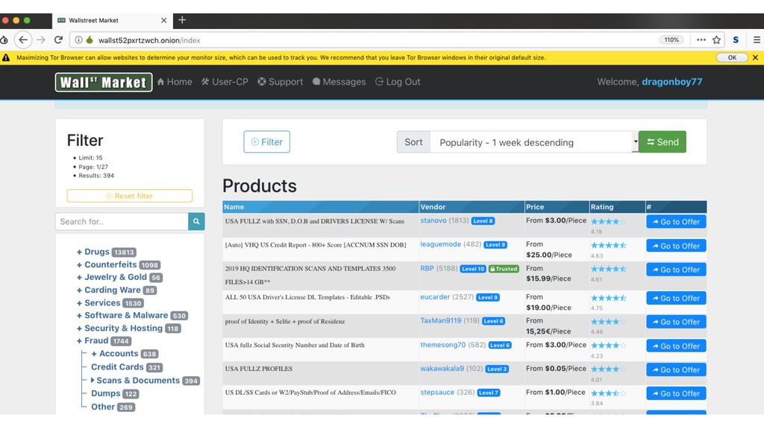Select the Credit Cards subcategory
The height and width of the screenshot is (429, 764).
pyautogui.click(x=117, y=366)
